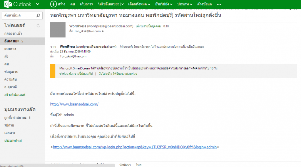
Task: Click the WordPress sender name in header
Action: click(x=78, y=26)
